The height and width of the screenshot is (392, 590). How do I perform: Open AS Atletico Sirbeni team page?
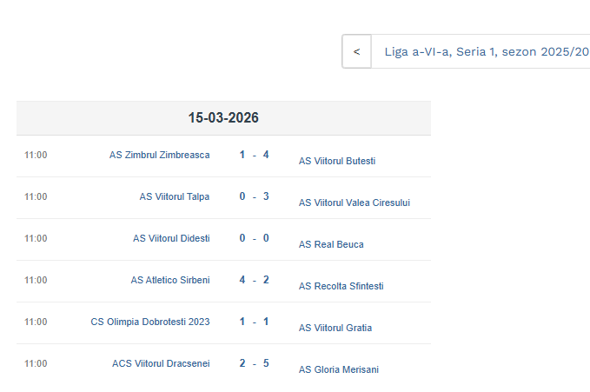(170, 280)
